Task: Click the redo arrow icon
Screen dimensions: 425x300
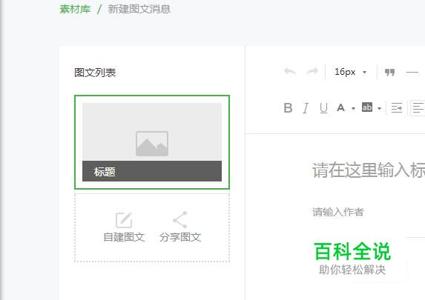Action: [312, 72]
